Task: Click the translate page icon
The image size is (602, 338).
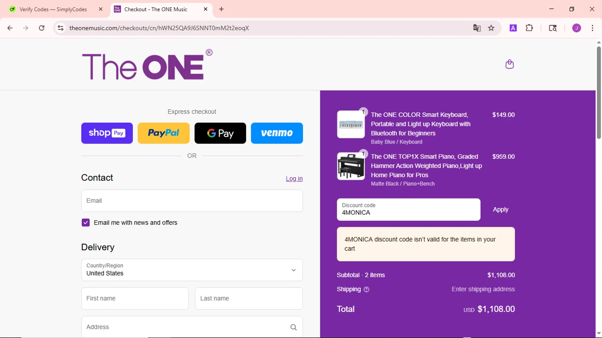Action: click(x=477, y=28)
